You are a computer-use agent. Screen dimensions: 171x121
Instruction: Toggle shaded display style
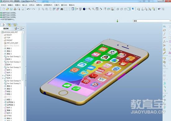(129, 9)
